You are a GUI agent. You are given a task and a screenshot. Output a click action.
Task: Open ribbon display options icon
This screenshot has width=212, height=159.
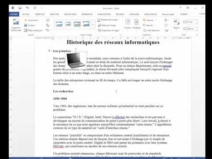tap(188, 8)
